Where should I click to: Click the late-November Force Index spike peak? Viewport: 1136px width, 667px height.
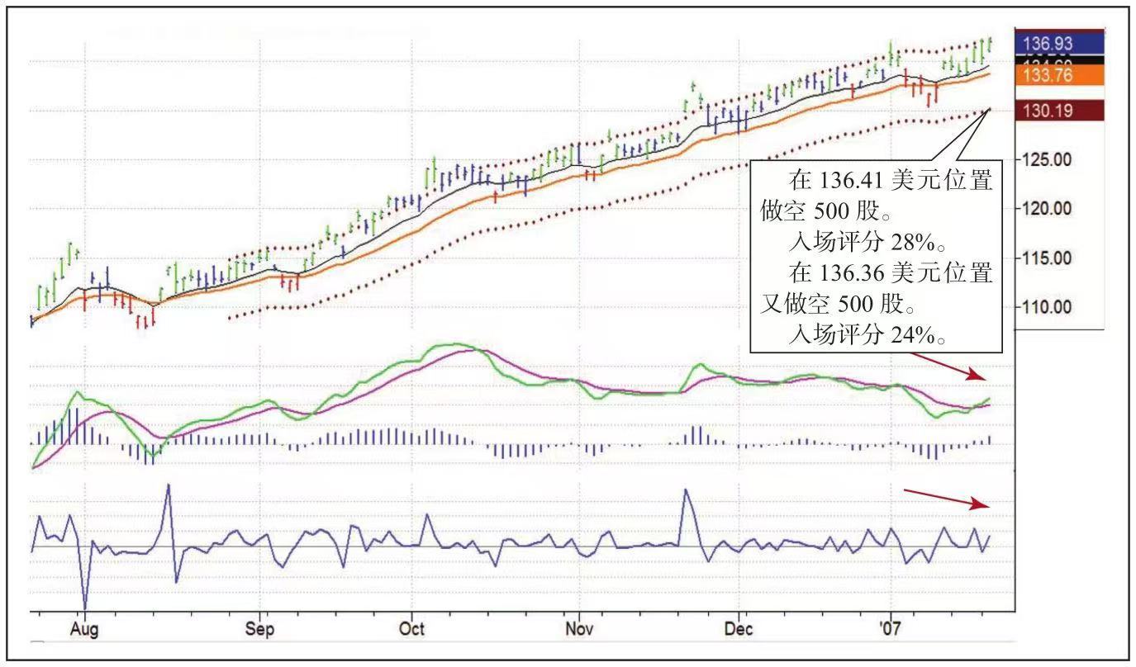coord(685,490)
